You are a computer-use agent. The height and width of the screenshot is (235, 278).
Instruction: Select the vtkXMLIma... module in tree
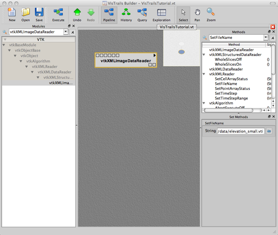61,83
